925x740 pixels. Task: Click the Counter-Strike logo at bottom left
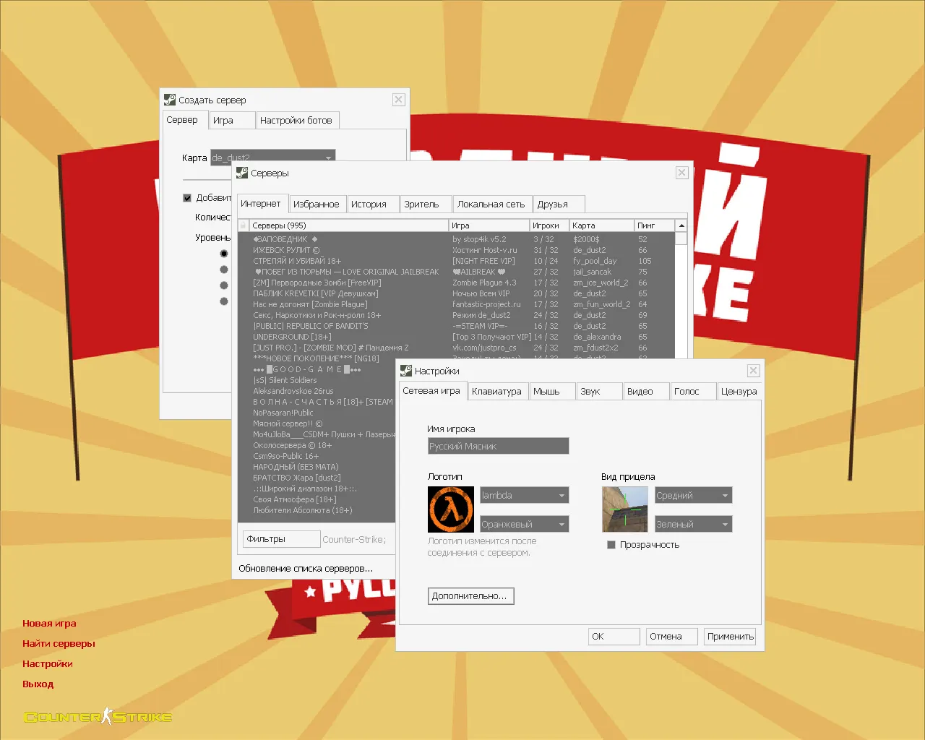(x=98, y=716)
